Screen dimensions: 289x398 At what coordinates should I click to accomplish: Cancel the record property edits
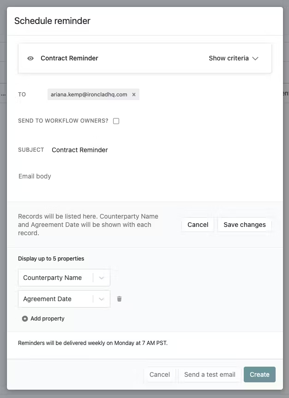[x=198, y=225]
